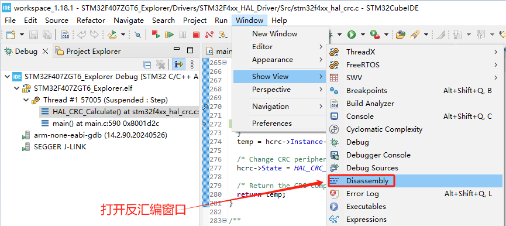Screen dimensions: 506x226
Task: Select main() at main.c:590 stack frame
Action: (101, 124)
